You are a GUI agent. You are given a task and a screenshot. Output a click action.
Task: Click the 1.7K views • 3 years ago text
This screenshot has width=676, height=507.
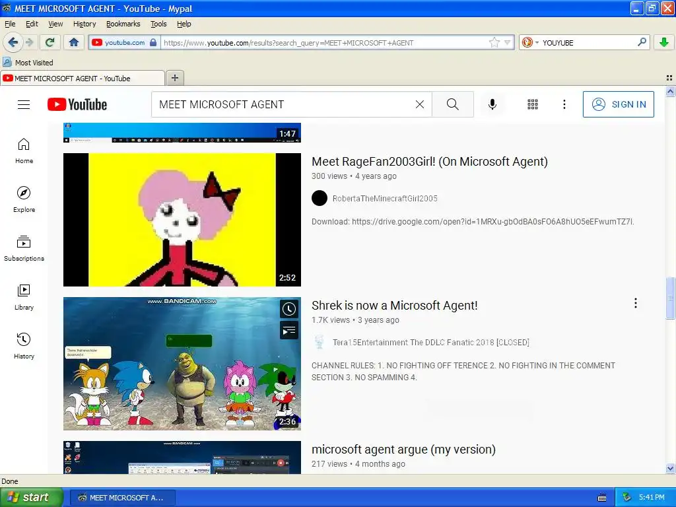[x=355, y=320]
